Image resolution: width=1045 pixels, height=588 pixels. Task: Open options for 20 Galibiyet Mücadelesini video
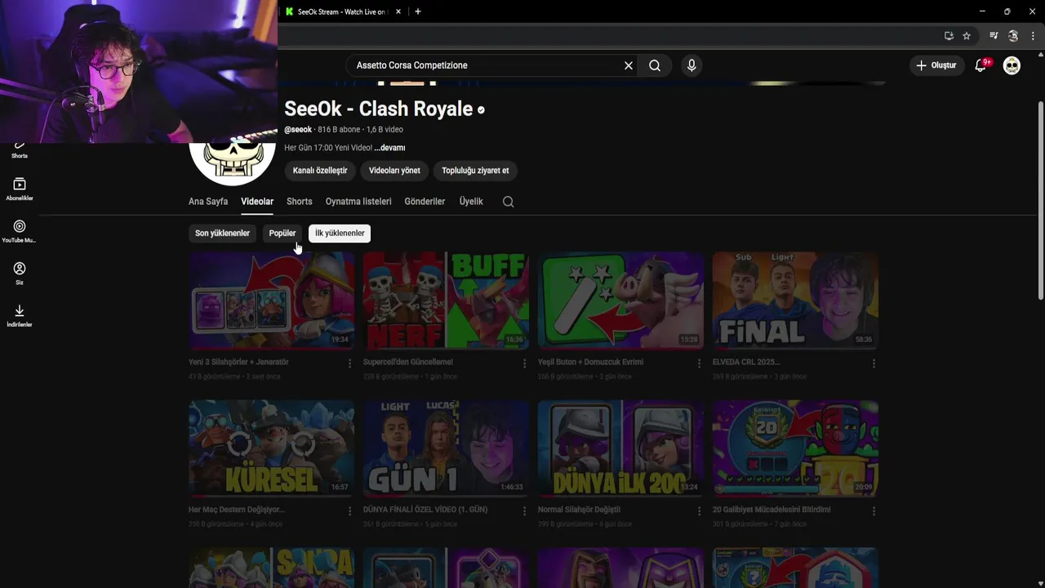874,510
